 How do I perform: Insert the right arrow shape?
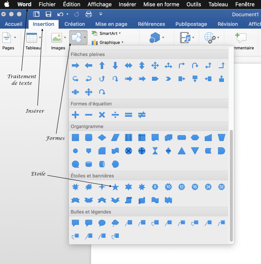[75, 65]
